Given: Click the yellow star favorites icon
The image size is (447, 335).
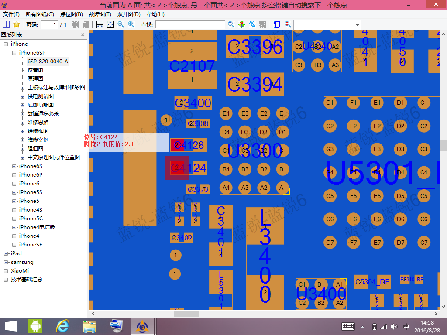Looking at the screenshot, I should click(17, 25).
